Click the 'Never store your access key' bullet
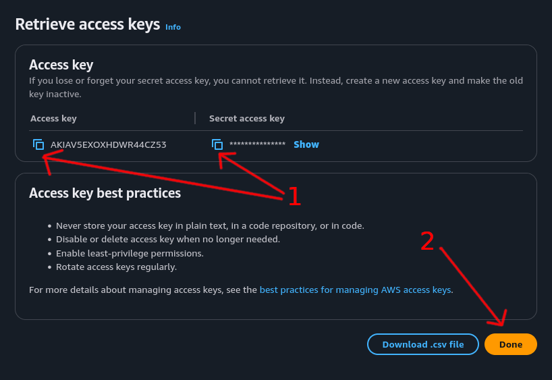 coord(209,225)
